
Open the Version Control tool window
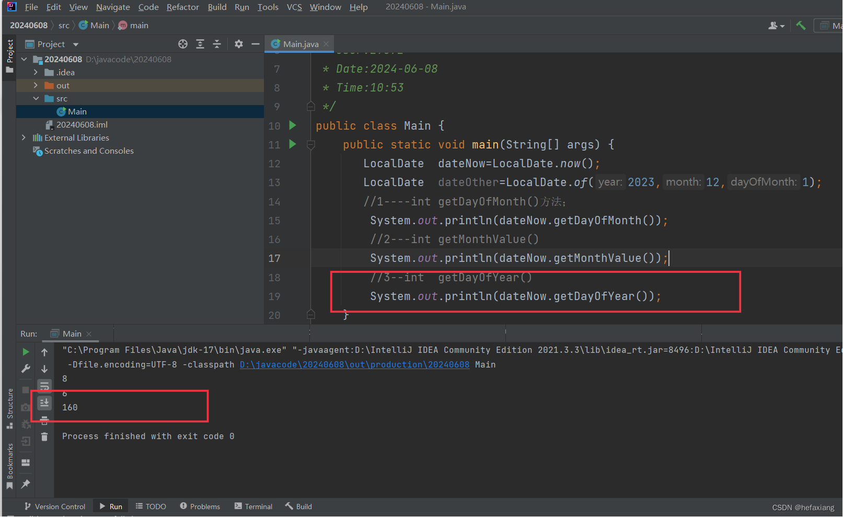pyautogui.click(x=55, y=507)
